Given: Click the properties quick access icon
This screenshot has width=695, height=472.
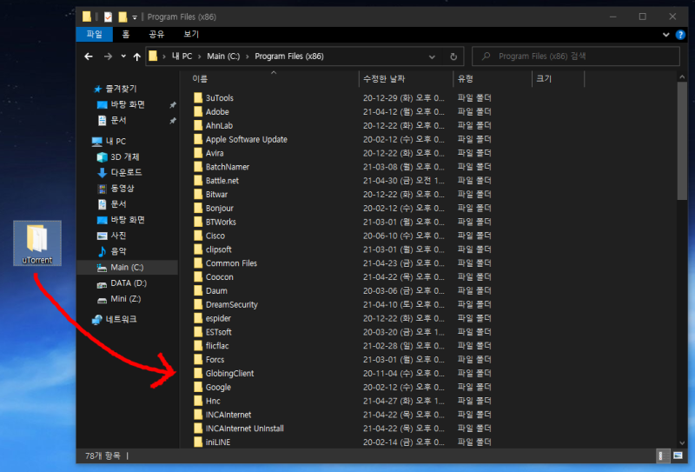Looking at the screenshot, I should pyautogui.click(x=108, y=17).
